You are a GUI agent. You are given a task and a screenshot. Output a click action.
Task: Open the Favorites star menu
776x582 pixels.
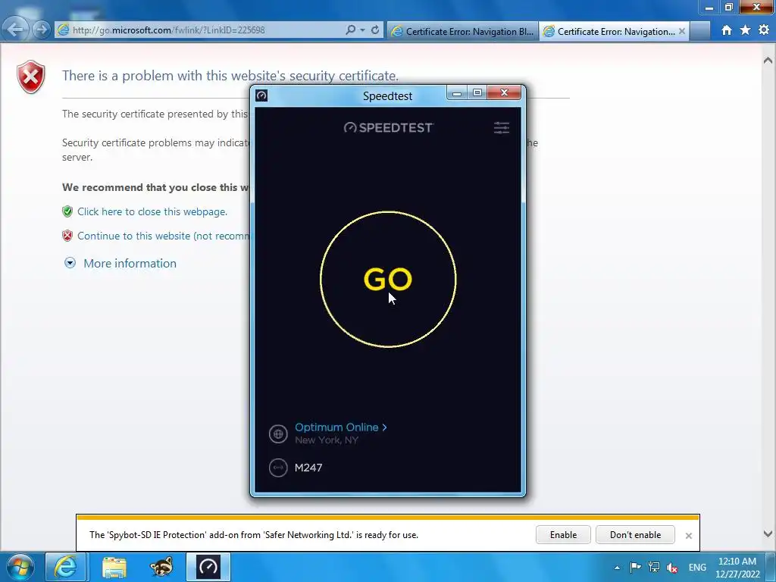click(746, 30)
